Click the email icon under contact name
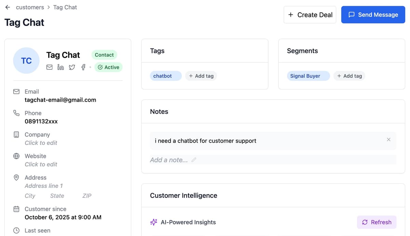This screenshot has width=410, height=236. (50, 67)
